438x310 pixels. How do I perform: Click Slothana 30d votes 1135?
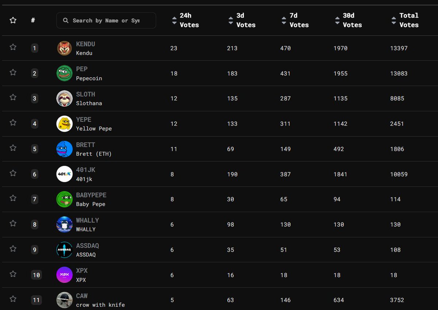pos(341,98)
